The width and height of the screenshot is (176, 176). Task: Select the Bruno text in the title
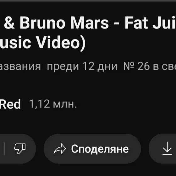coord(42,23)
